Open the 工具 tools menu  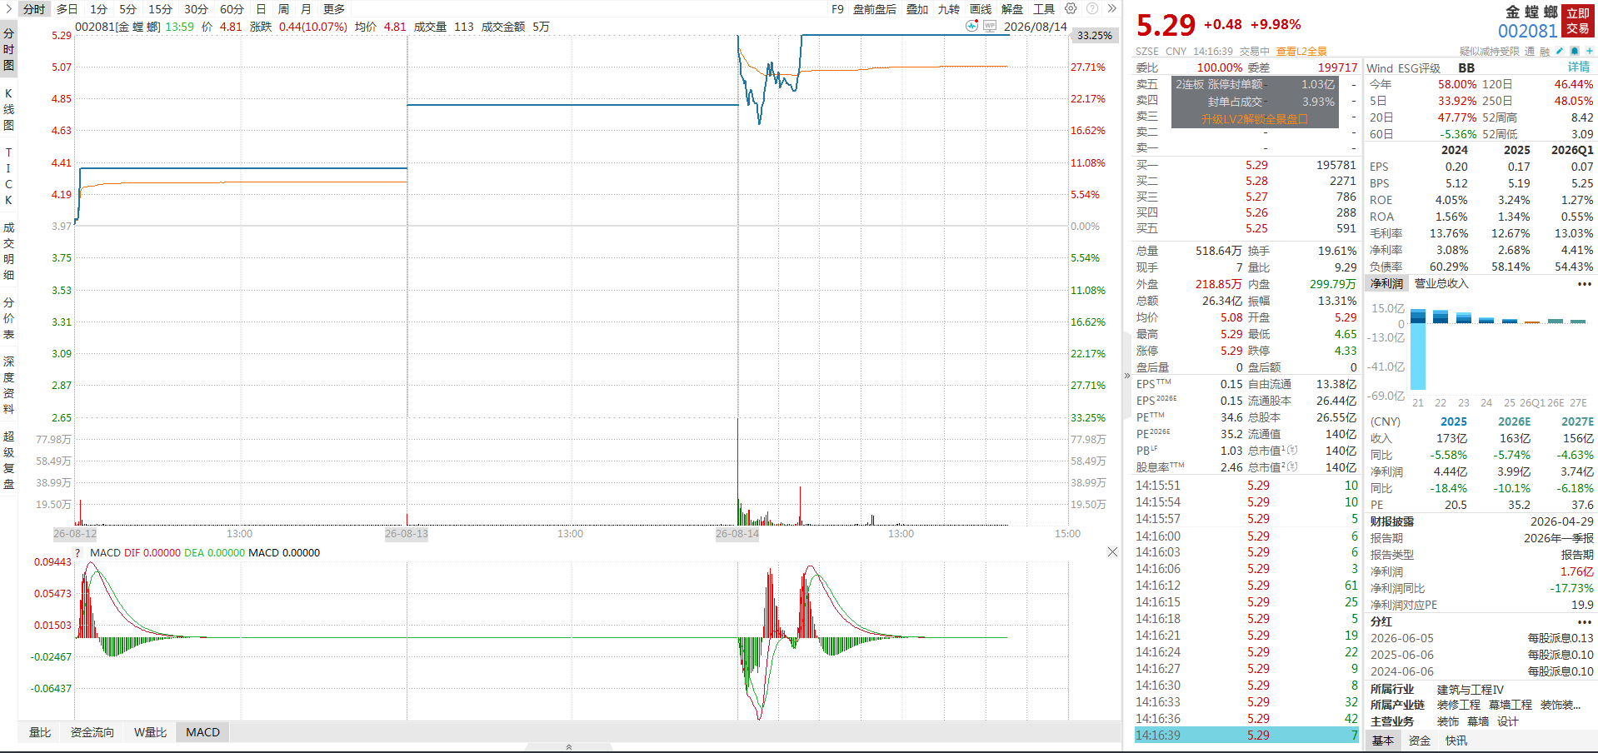coord(1044,9)
